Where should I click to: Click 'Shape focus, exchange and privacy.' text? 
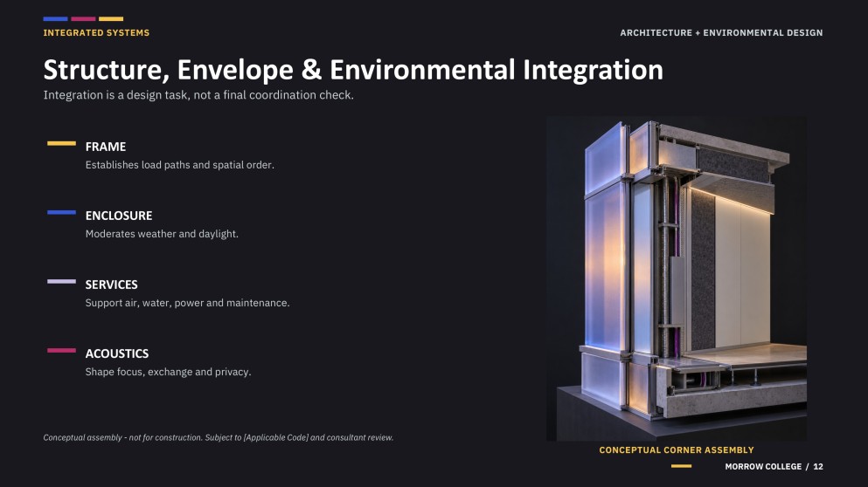168,372
